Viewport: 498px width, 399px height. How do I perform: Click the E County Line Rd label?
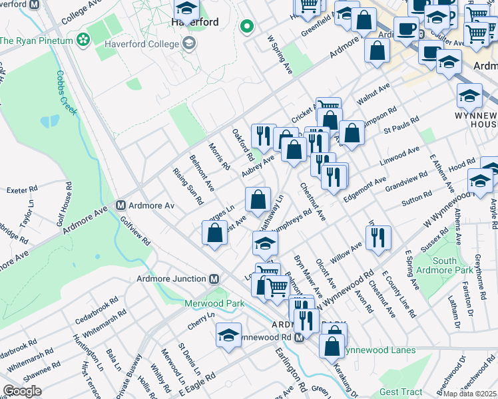[399, 294]
